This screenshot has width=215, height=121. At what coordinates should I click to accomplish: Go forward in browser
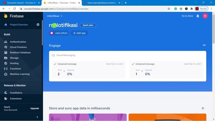(x=9, y=9)
